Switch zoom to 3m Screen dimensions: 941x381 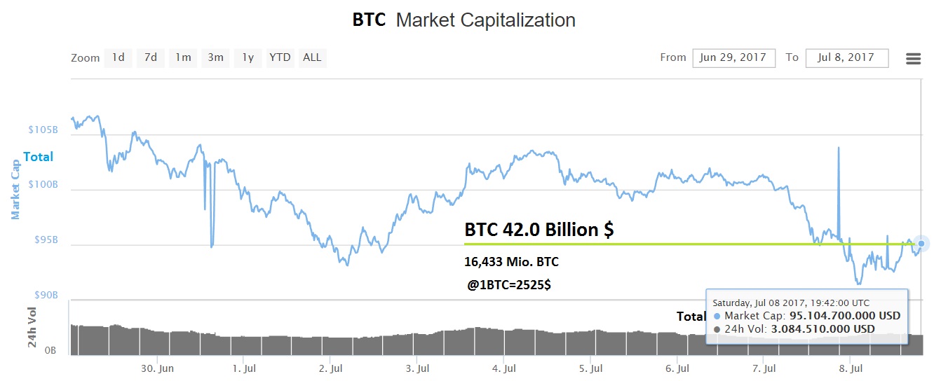pyautogui.click(x=215, y=58)
